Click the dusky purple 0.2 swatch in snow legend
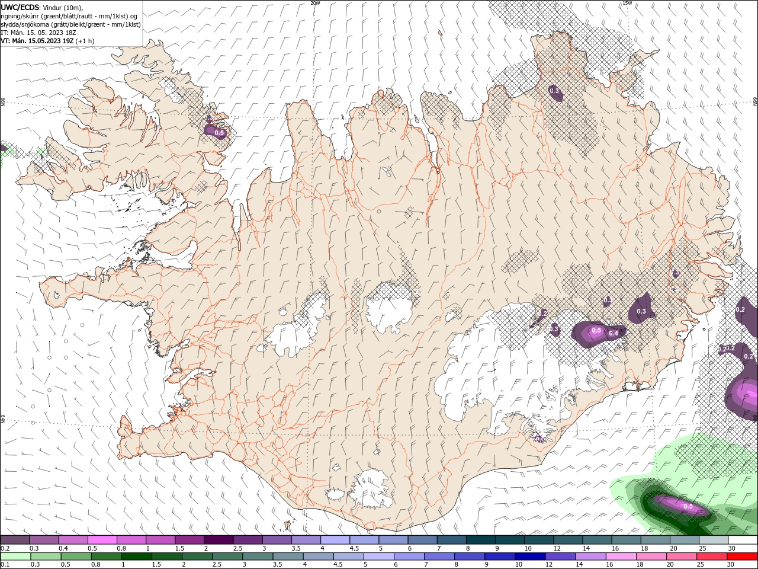 click(15, 540)
